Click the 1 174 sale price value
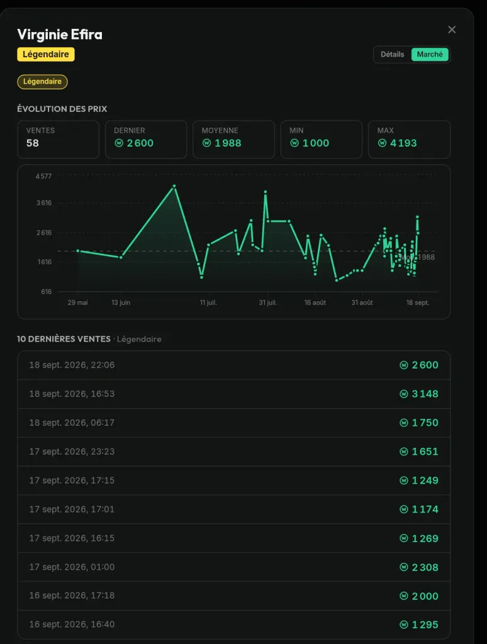 point(425,509)
